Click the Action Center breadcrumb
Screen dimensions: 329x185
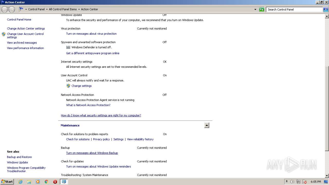click(x=89, y=9)
